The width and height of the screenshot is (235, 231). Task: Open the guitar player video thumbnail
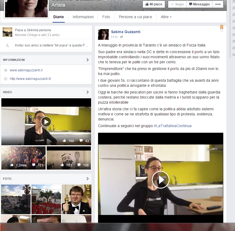tap(69, 158)
